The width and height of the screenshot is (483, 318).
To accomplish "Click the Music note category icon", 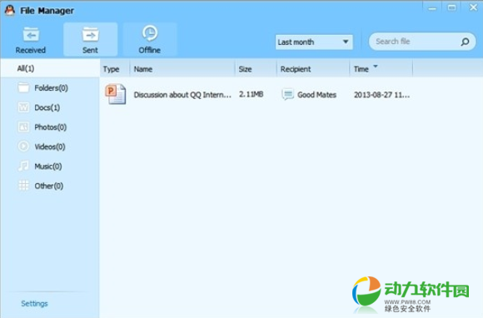I will 23,166.
